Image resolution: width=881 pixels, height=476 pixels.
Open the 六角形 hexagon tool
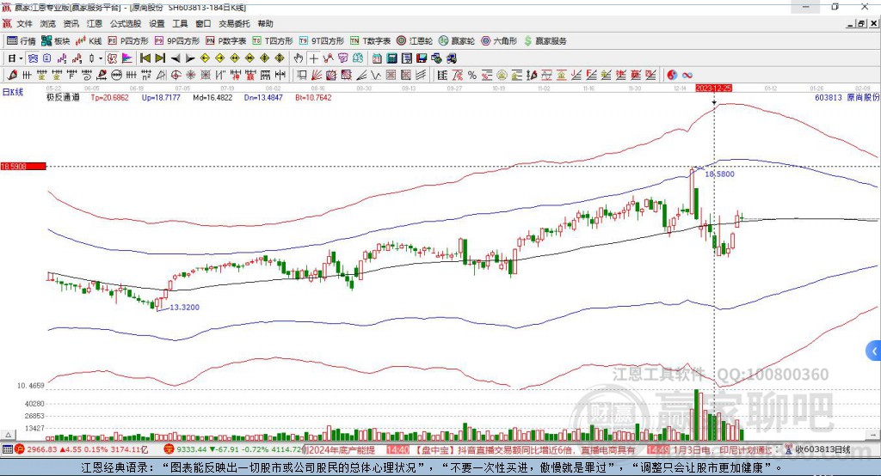[499, 41]
